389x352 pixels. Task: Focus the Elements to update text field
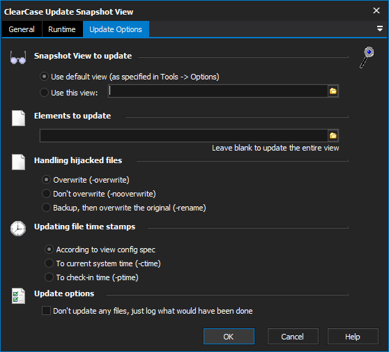[184, 135]
